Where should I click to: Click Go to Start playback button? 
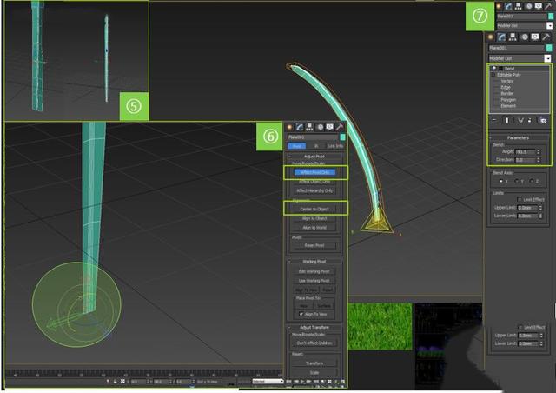289,382
